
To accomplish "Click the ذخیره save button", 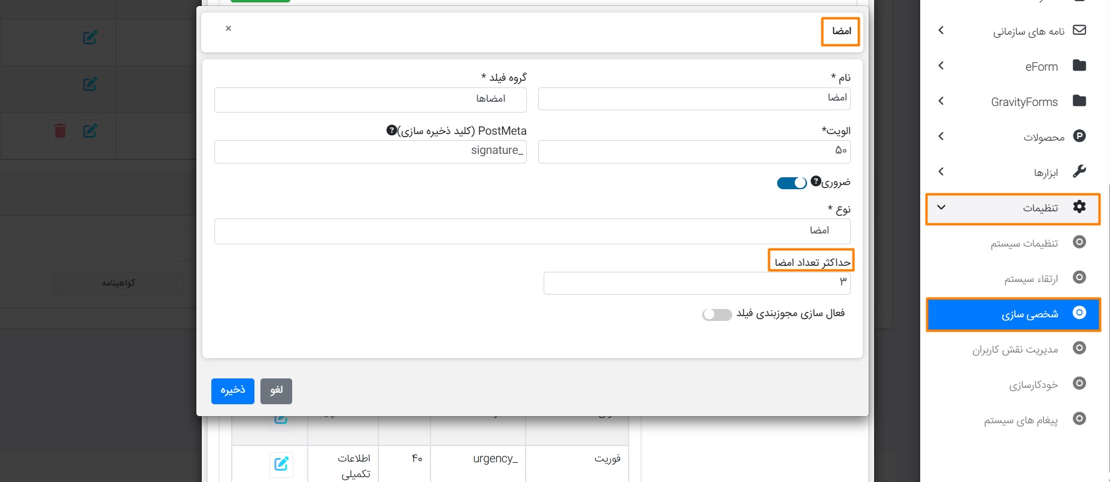I will (x=233, y=391).
